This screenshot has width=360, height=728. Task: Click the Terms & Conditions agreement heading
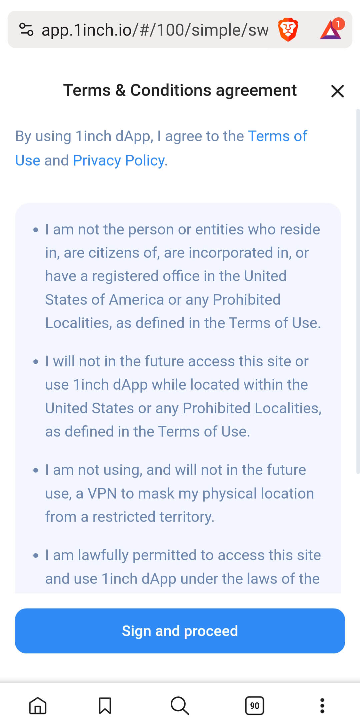180,90
